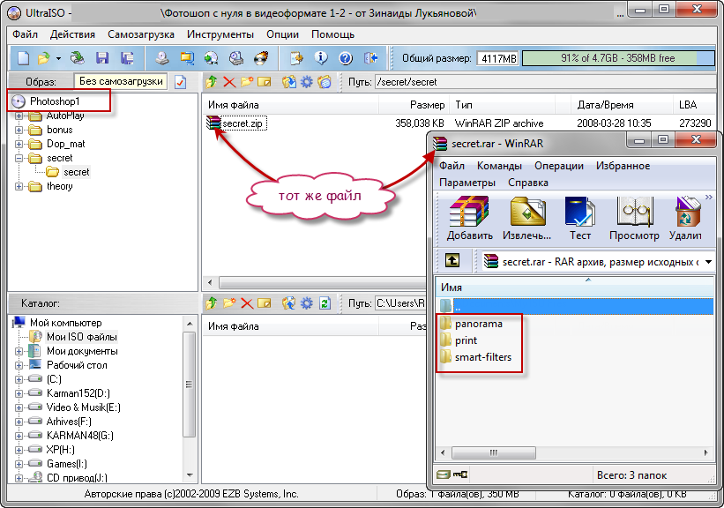Open the Команды menu in WinRAR
The width and height of the screenshot is (724, 508).
(499, 166)
